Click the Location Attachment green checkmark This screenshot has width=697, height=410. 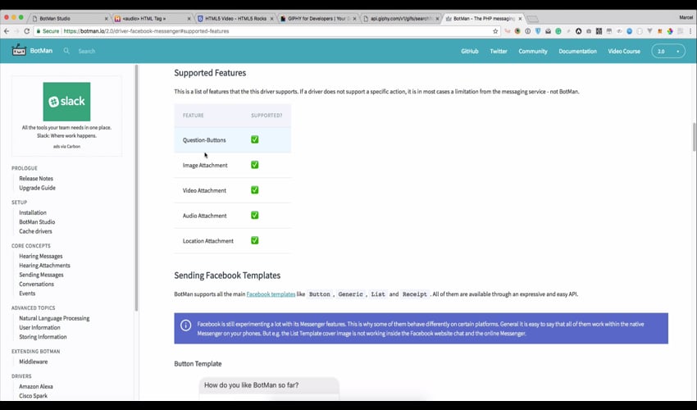pyautogui.click(x=255, y=240)
